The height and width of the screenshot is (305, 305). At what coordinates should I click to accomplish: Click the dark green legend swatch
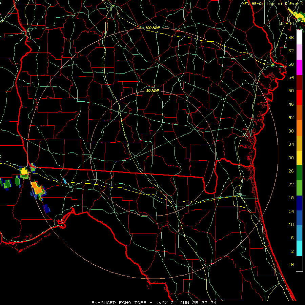pos(299,172)
